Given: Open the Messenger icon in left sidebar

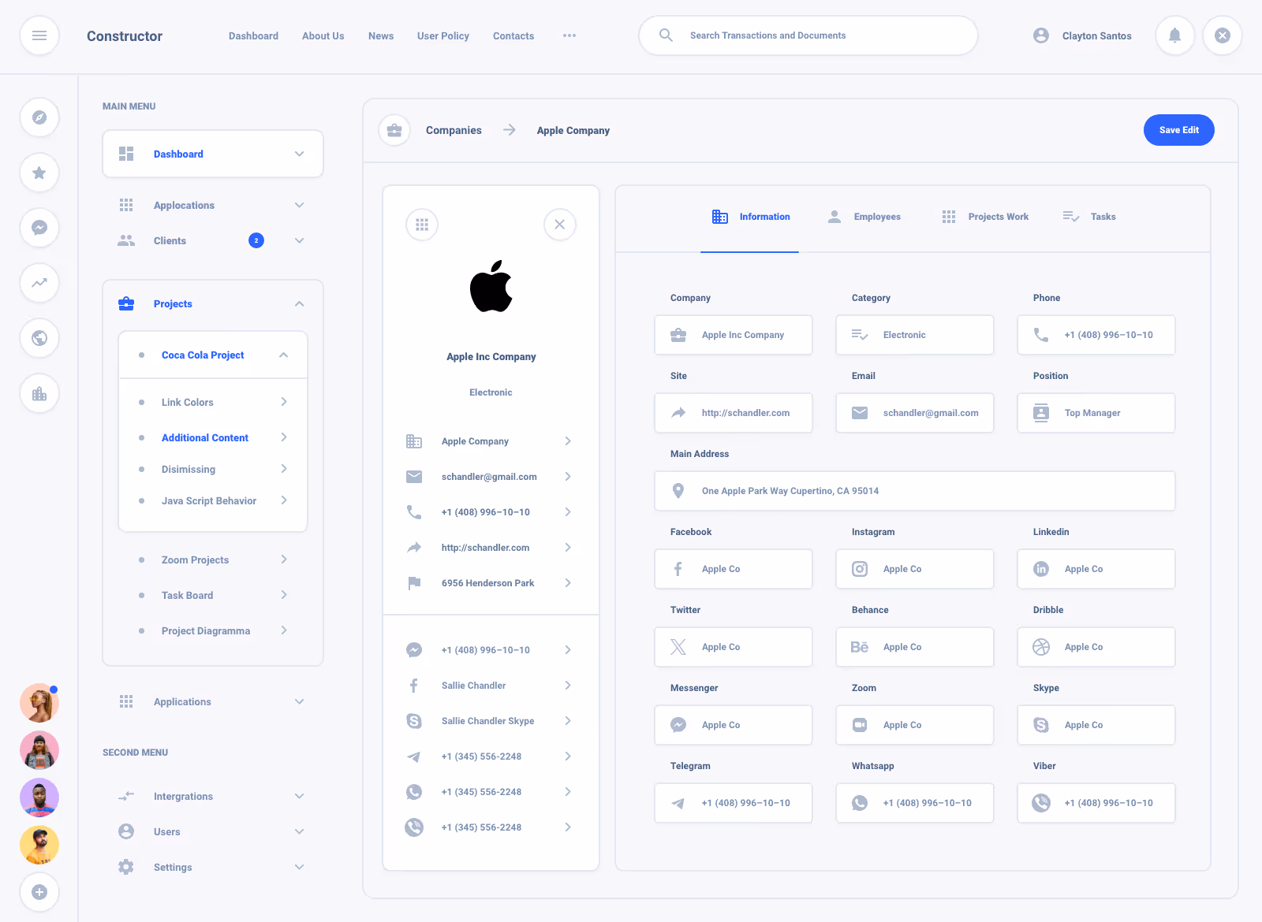Looking at the screenshot, I should pos(39,228).
